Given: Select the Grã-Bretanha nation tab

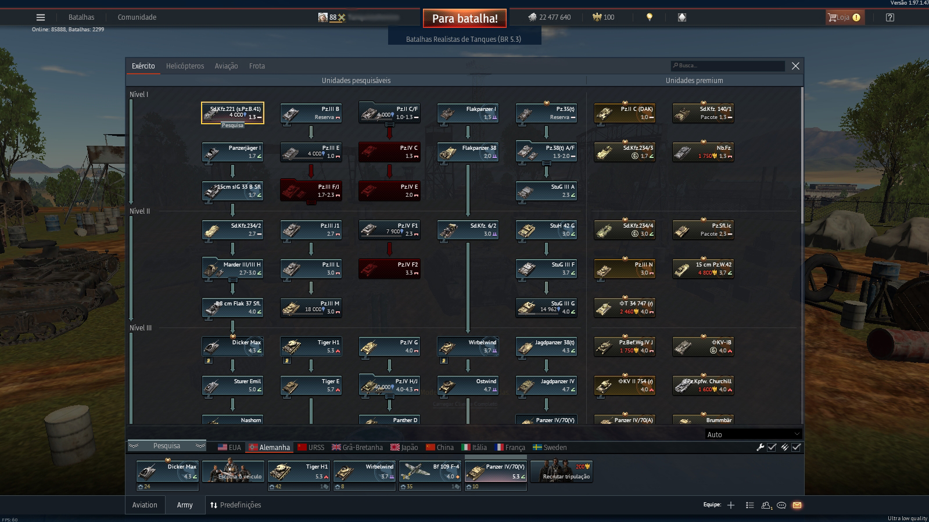Looking at the screenshot, I should (357, 448).
